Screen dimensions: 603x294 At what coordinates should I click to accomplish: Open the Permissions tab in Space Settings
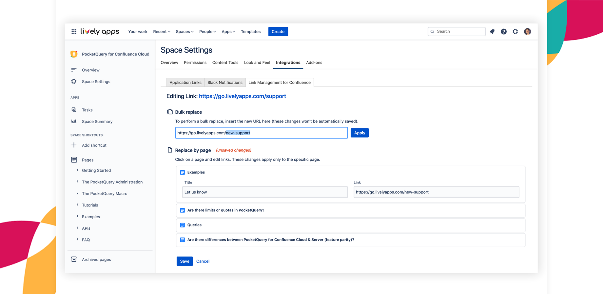click(195, 62)
